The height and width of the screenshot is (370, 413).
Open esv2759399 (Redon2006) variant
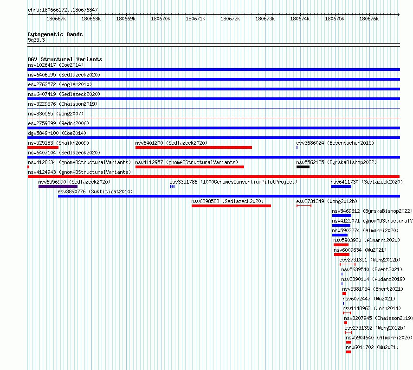click(x=58, y=123)
